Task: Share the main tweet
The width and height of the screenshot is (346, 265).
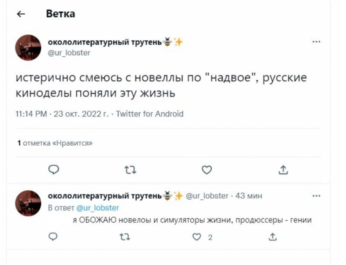Action: 283,170
